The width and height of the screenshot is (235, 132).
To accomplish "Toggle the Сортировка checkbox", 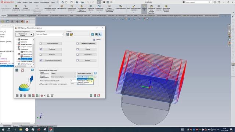I will click(x=77, y=55).
